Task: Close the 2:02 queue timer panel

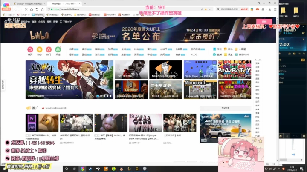Action: (x=304, y=39)
